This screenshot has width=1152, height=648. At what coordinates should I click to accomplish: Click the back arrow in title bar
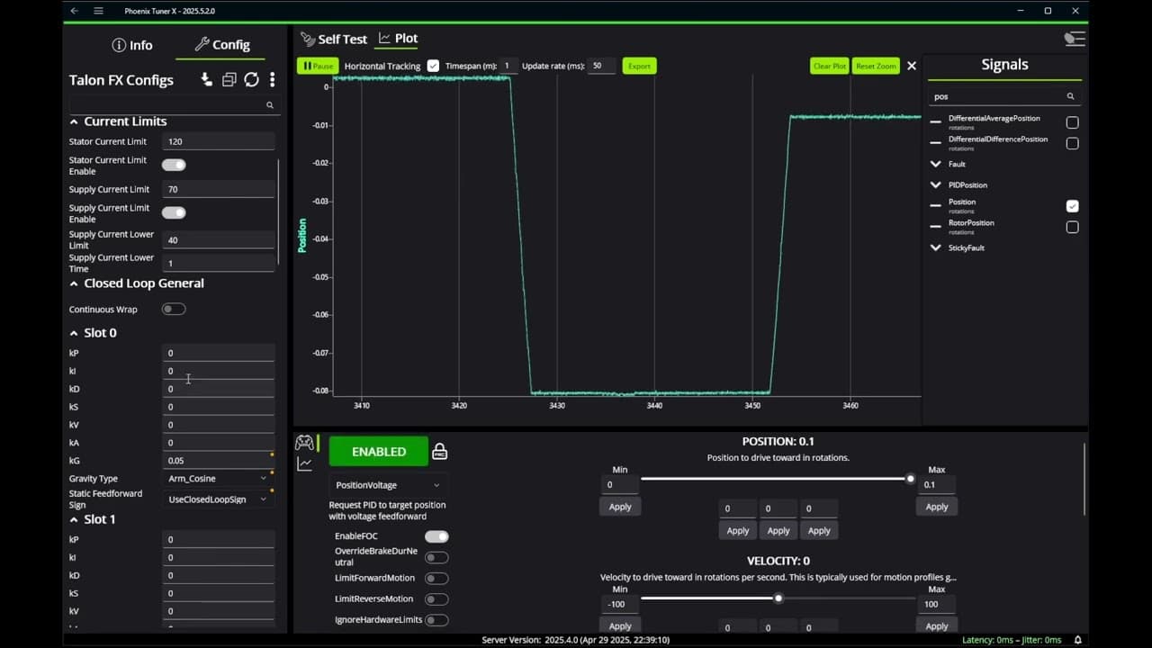pos(75,11)
